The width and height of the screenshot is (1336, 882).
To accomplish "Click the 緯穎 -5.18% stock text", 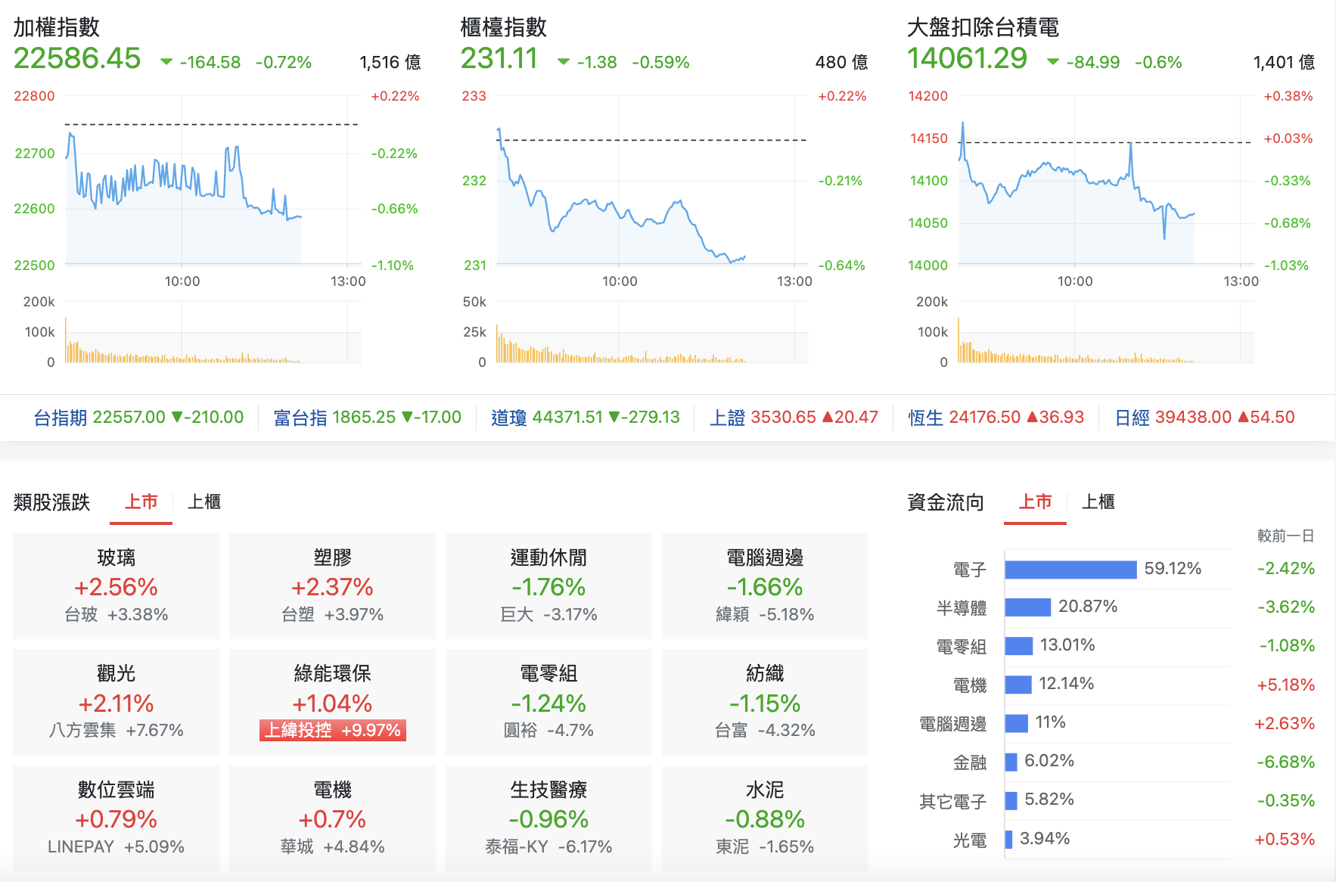I will pyautogui.click(x=765, y=614).
